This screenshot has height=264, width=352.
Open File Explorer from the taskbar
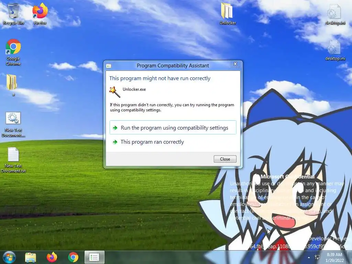(31, 257)
